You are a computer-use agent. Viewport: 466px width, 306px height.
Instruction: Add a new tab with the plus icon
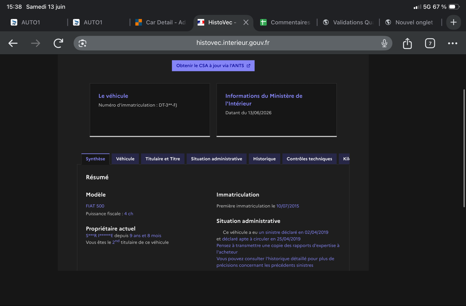[453, 22]
